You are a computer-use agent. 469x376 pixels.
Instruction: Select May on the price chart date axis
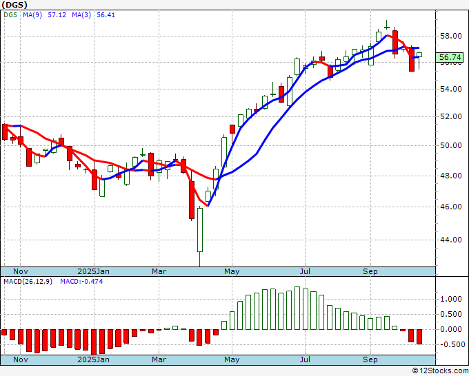(x=232, y=271)
